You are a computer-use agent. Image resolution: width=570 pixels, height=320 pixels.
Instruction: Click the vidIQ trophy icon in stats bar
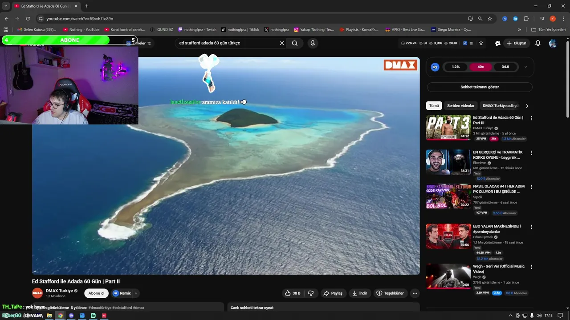click(481, 43)
